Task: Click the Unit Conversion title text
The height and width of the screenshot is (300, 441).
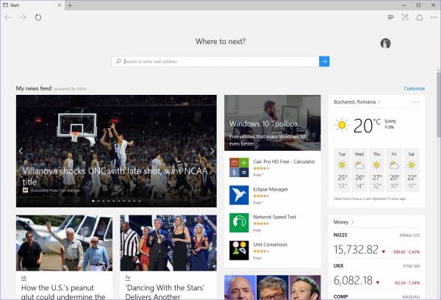Action: point(270,244)
